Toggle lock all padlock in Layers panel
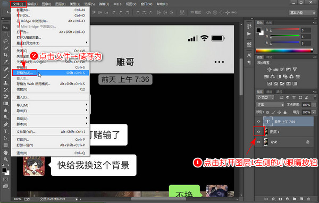 coord(285,112)
